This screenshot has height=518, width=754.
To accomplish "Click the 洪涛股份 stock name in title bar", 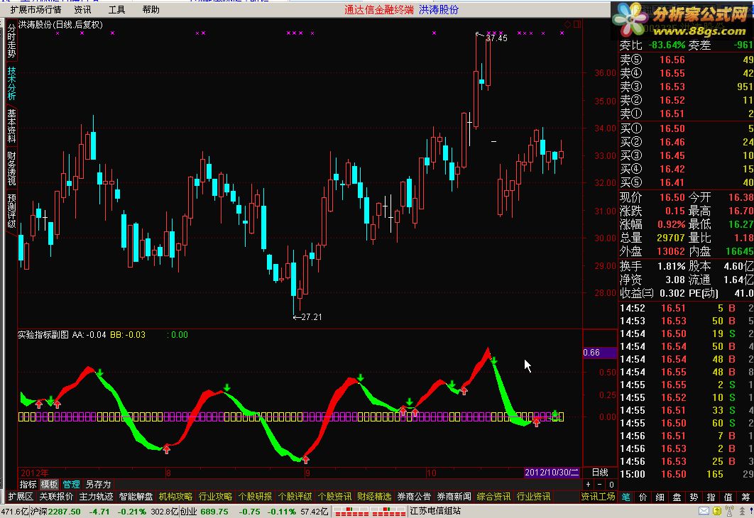I will coord(439,10).
